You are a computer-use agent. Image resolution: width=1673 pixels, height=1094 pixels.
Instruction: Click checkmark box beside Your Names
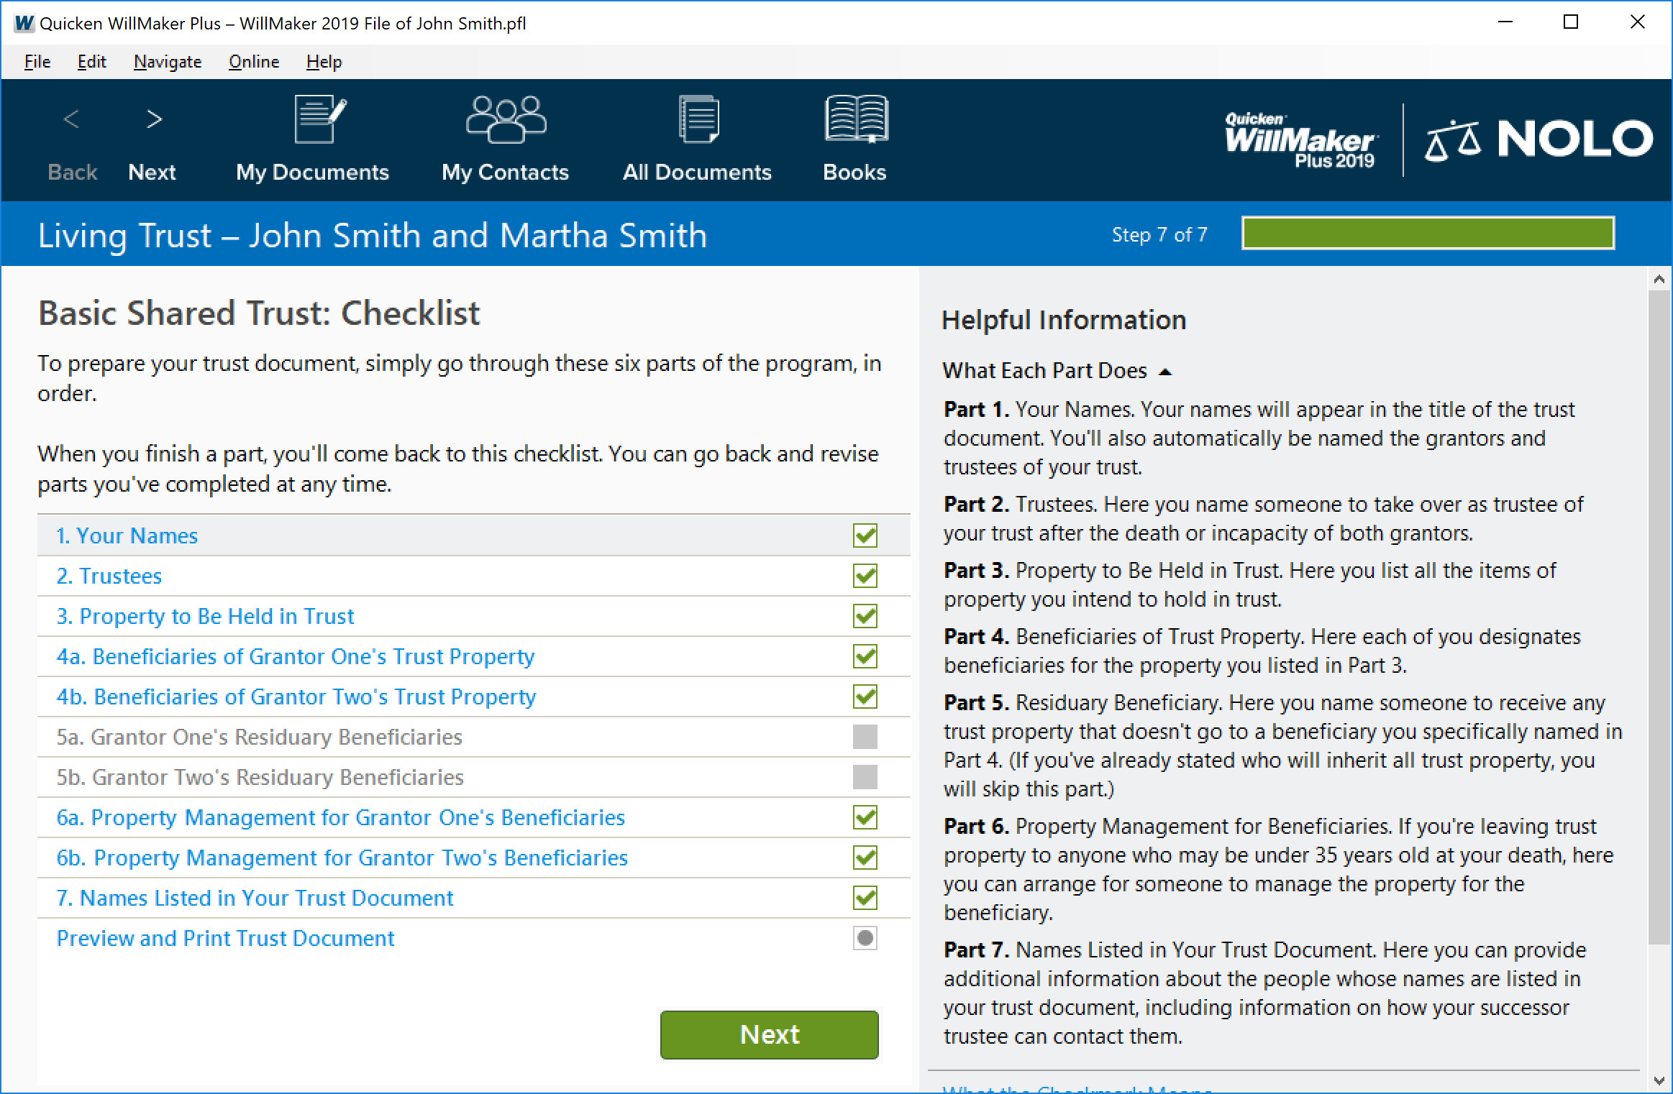click(x=865, y=535)
